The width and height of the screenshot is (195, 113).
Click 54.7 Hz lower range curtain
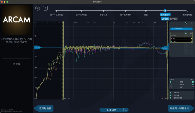pyautogui.click(x=63, y=60)
